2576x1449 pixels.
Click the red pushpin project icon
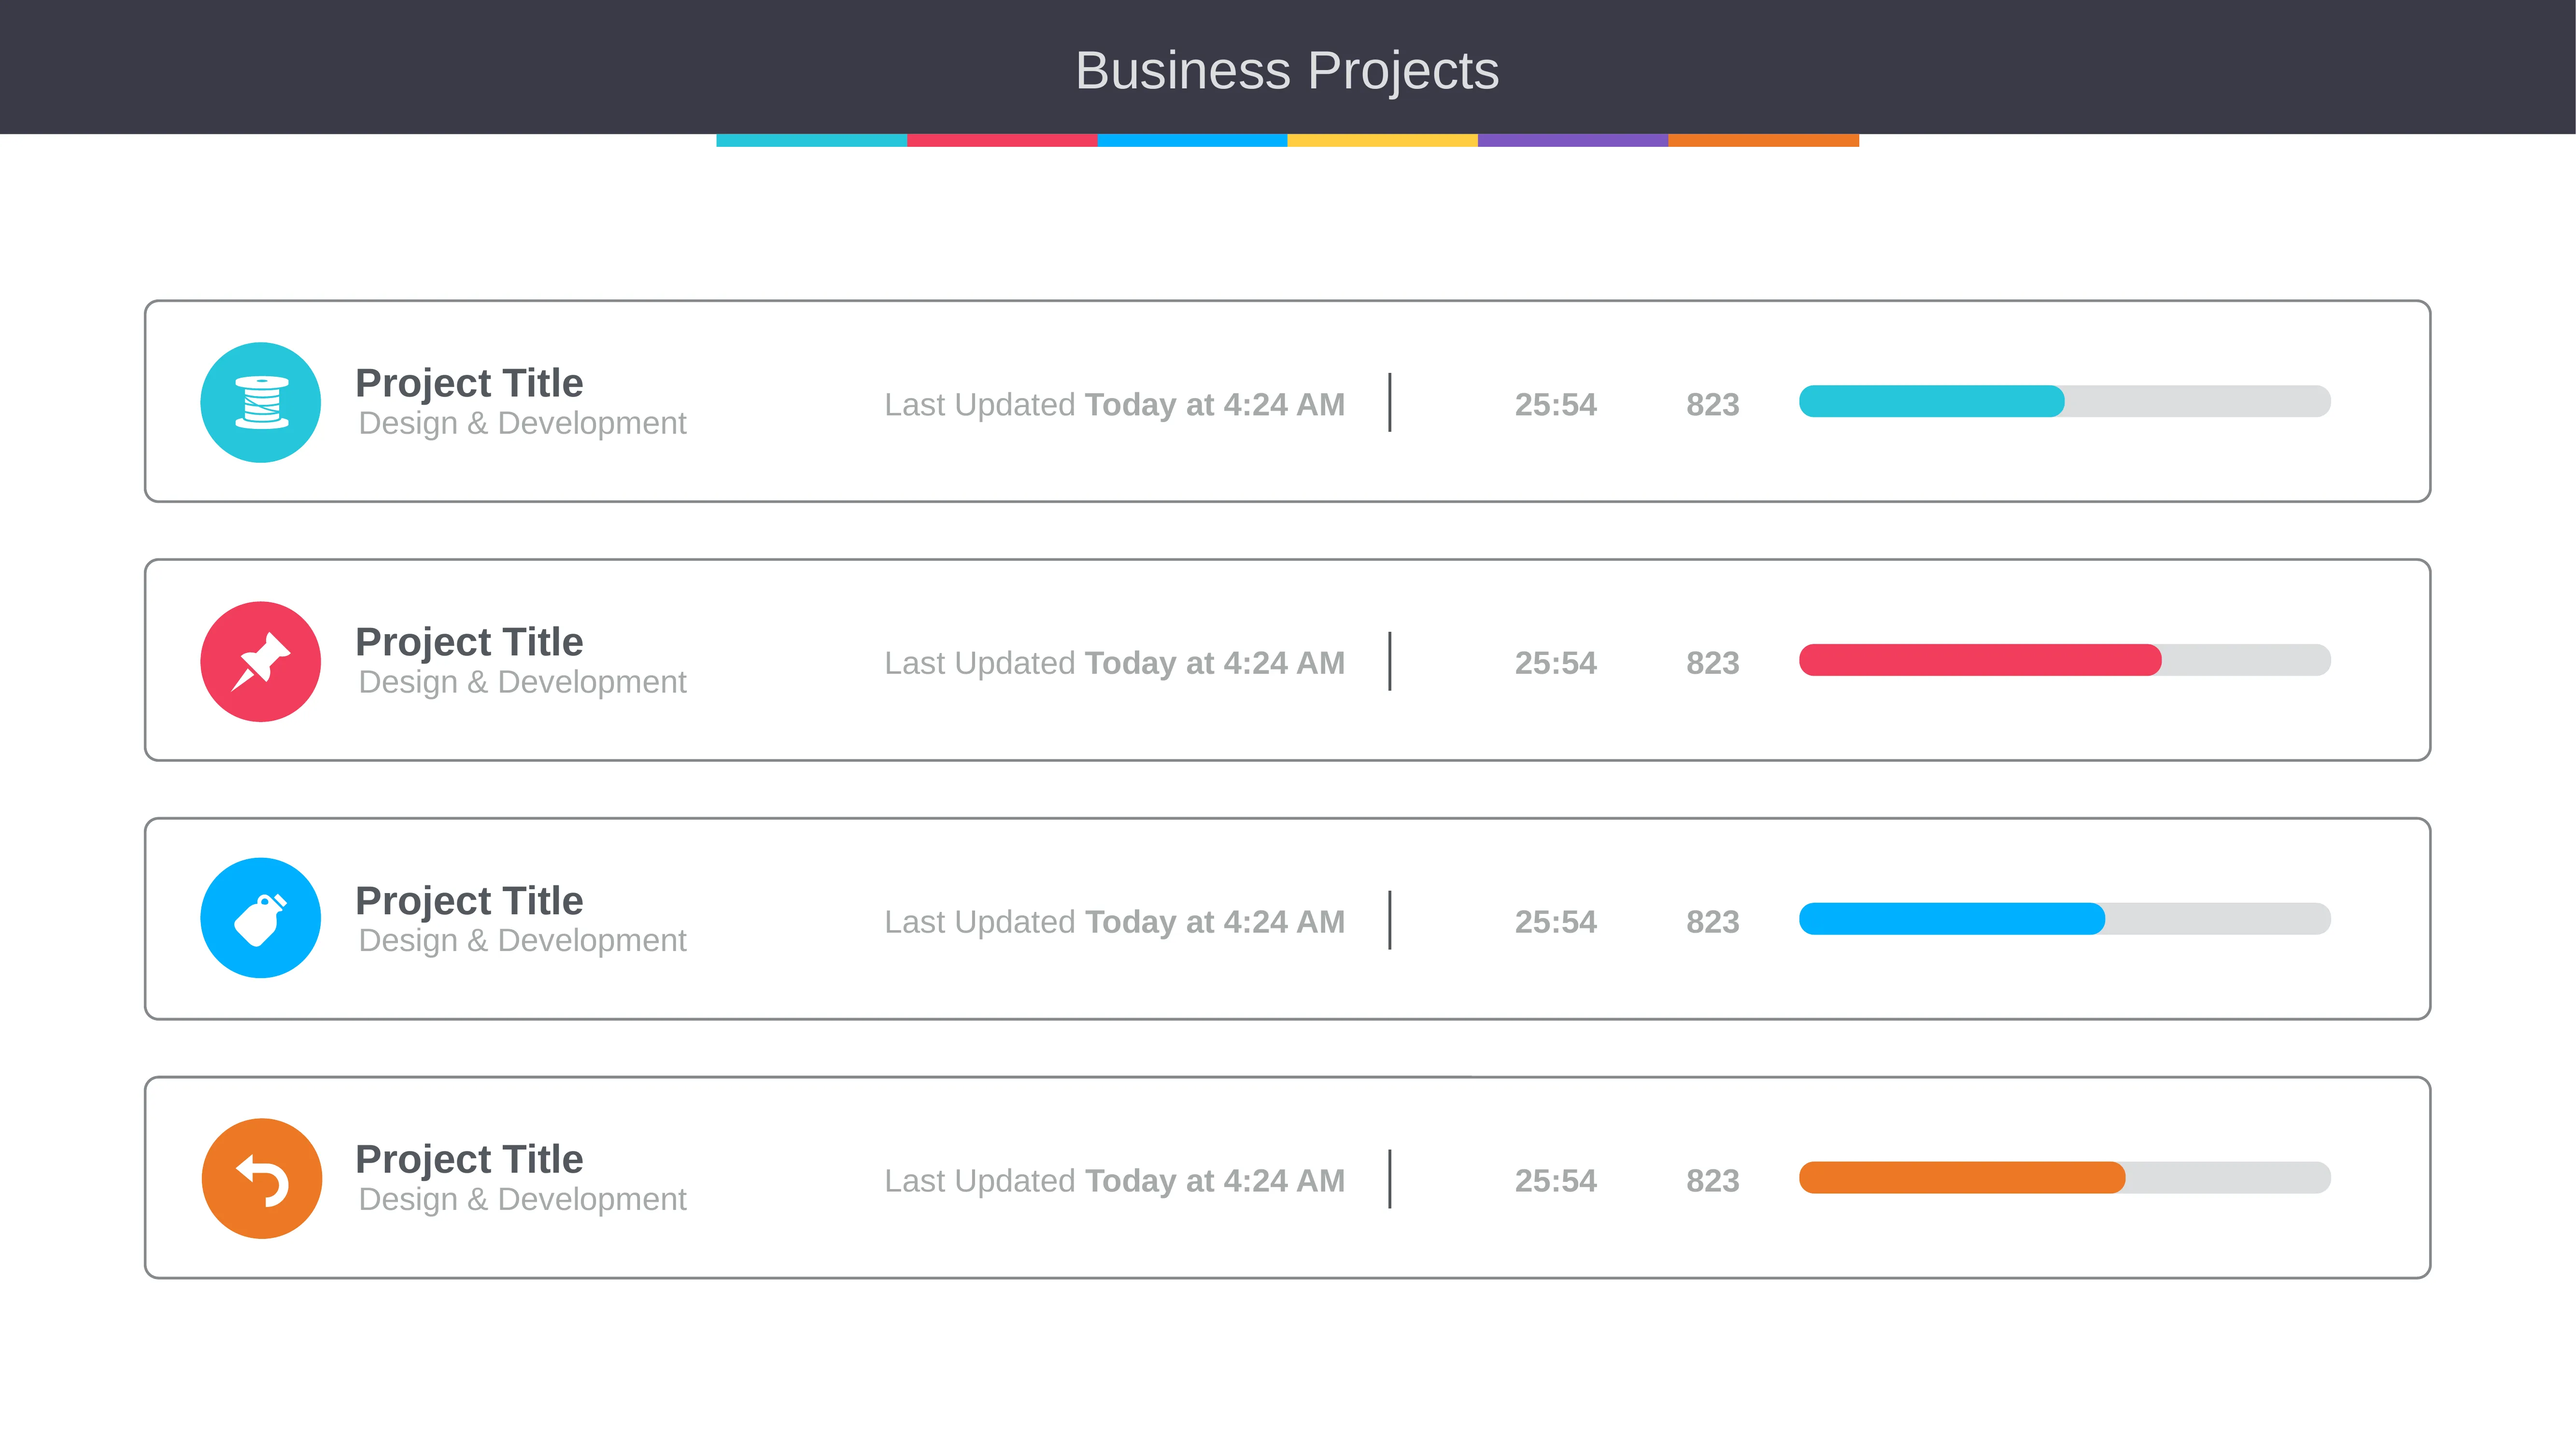click(260, 661)
